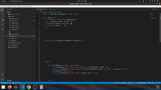The width and height of the screenshot is (161, 90).
Task: Synchronize changes icon in status bar
Action: click(10, 83)
